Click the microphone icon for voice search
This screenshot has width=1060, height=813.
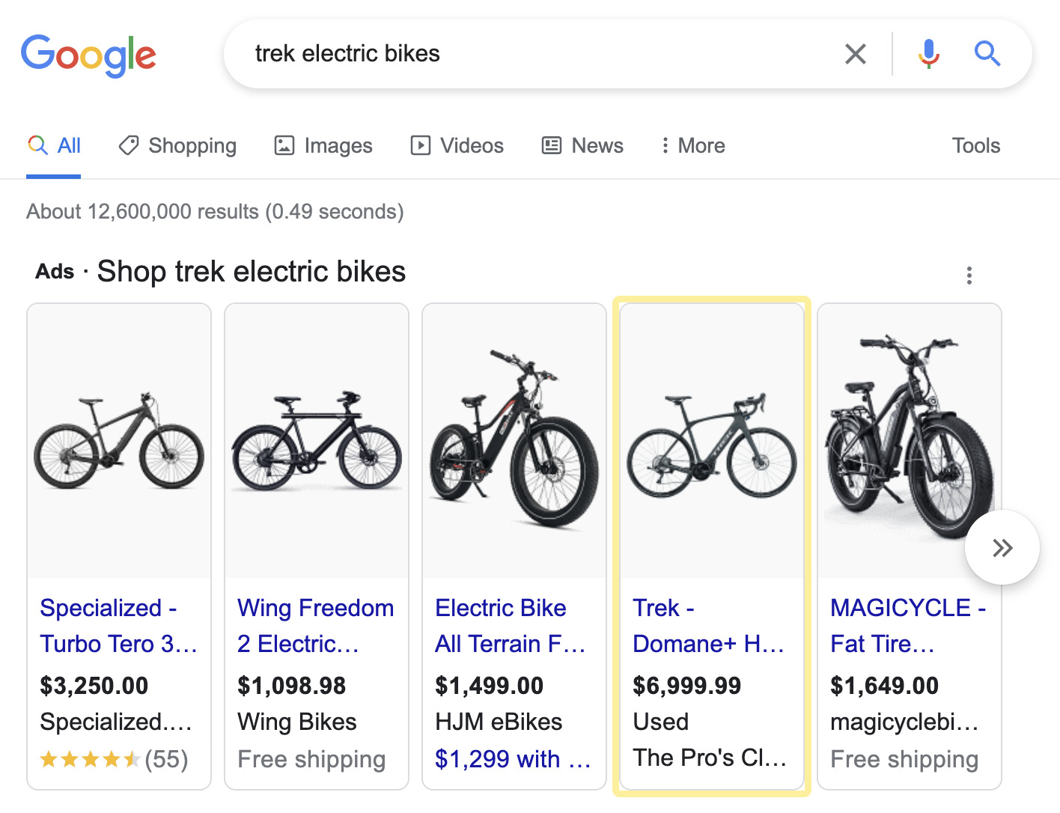point(928,53)
